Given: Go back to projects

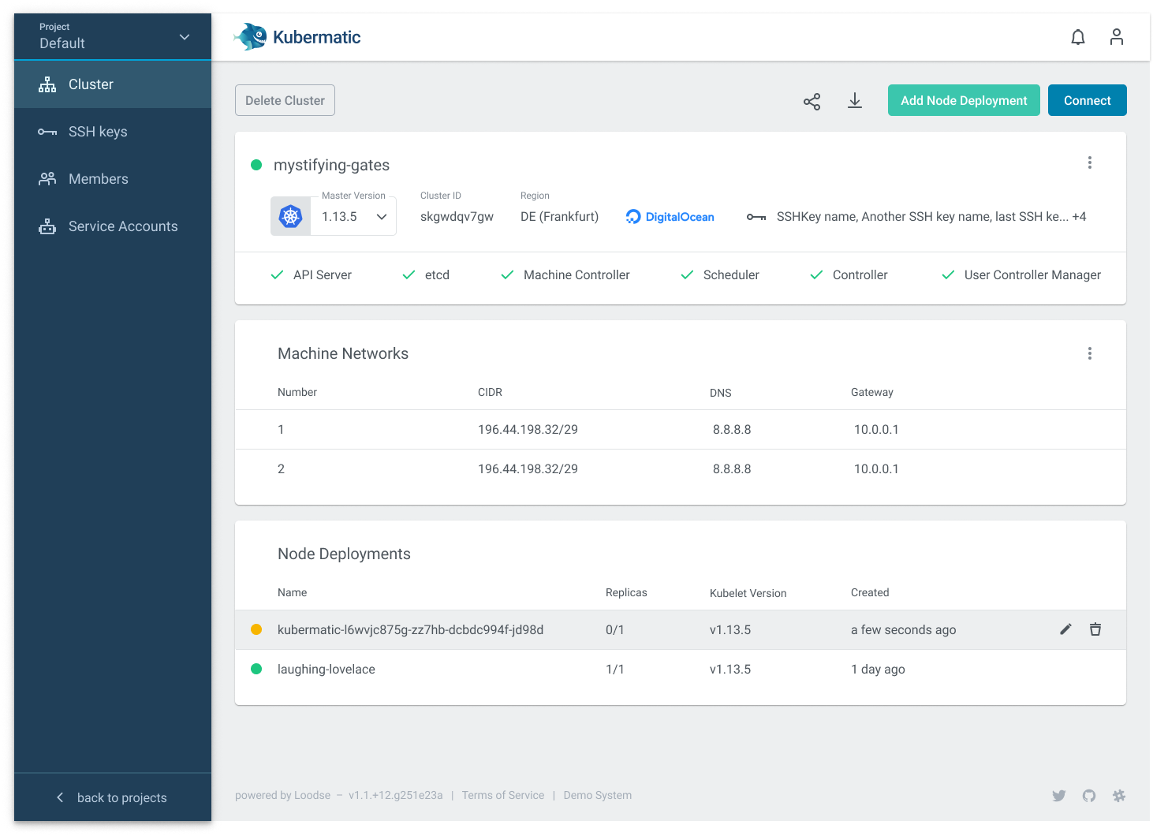Looking at the screenshot, I should click(x=113, y=797).
